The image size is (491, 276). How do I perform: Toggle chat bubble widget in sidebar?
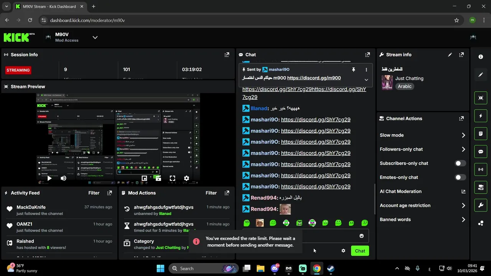481,151
